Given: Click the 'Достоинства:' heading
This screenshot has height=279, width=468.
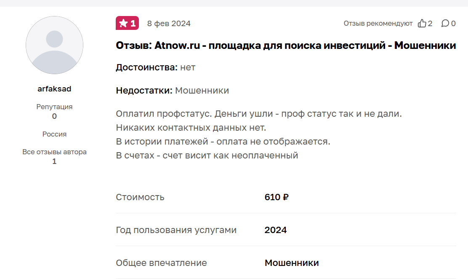Looking at the screenshot, I should coord(146,67).
